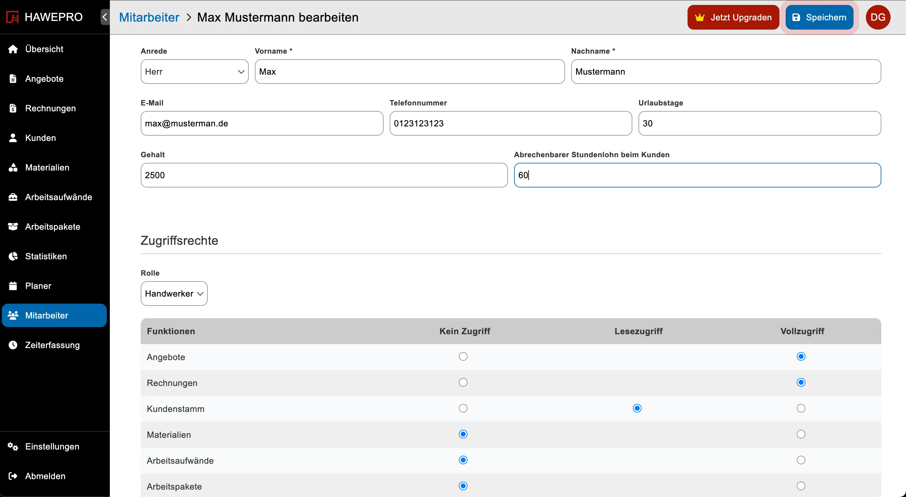Viewport: 906px width, 497px height.
Task: Click the Statistiken pie chart icon
Action: pyautogui.click(x=13, y=256)
